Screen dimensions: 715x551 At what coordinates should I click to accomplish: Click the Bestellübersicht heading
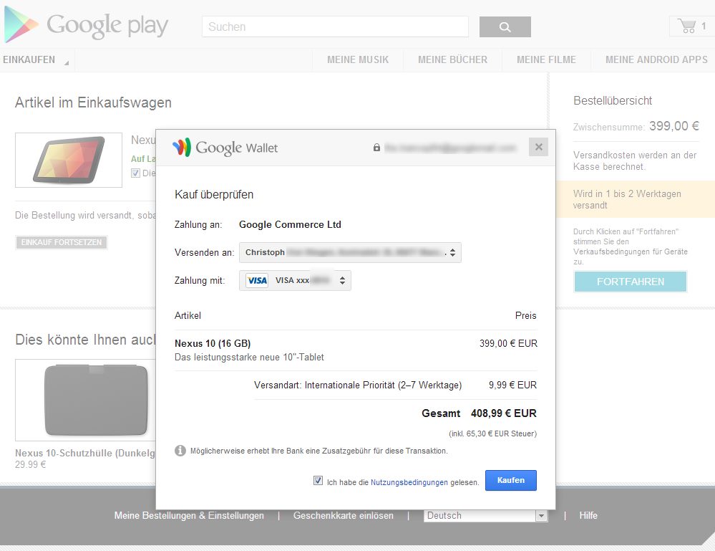(613, 100)
